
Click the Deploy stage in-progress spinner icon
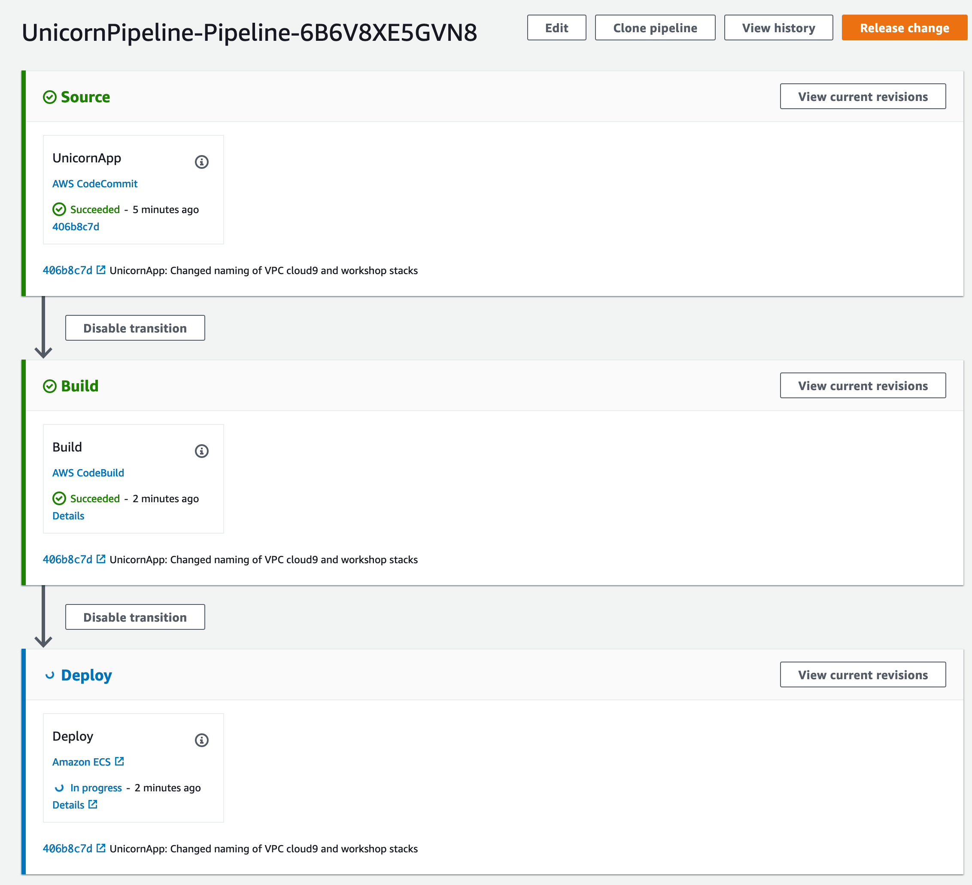50,675
